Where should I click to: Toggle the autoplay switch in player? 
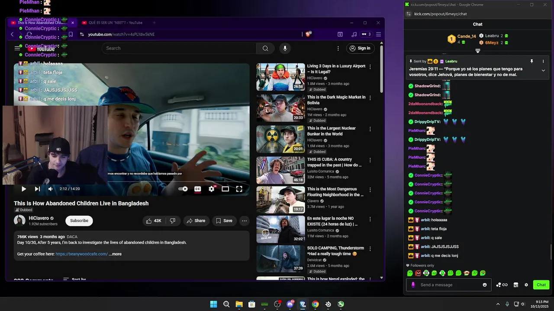[x=183, y=189]
